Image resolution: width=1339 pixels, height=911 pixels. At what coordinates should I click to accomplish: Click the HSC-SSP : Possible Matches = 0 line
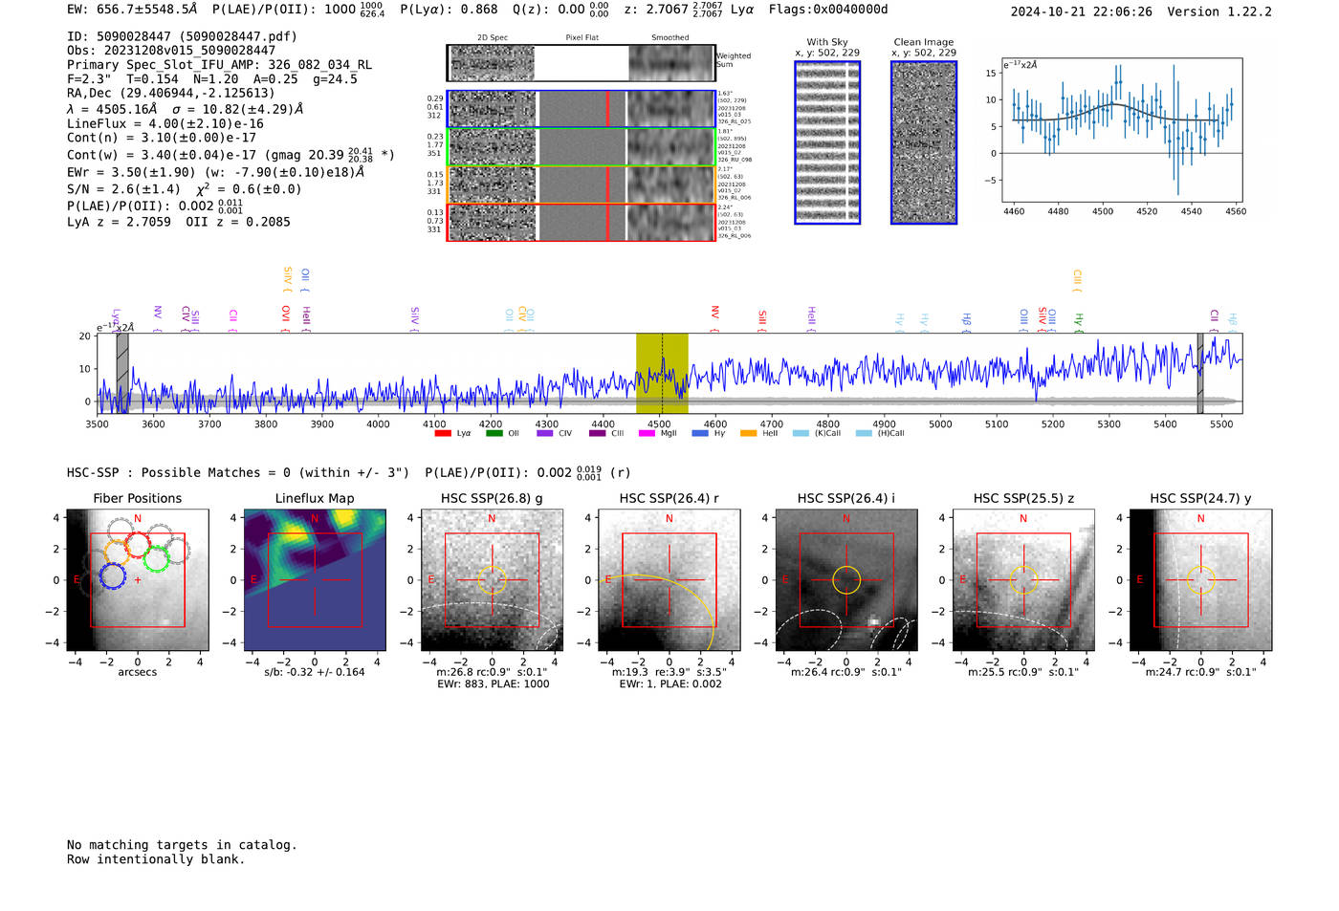coord(238,473)
